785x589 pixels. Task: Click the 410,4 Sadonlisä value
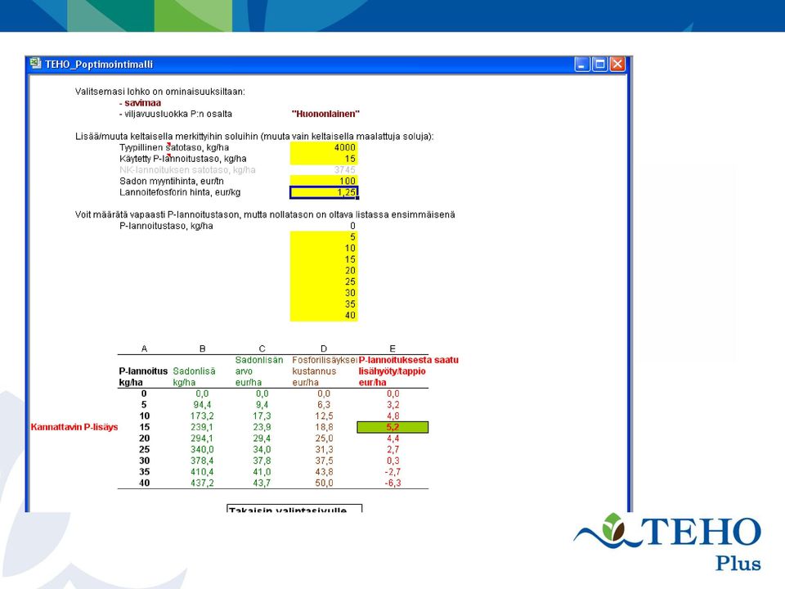202,472
